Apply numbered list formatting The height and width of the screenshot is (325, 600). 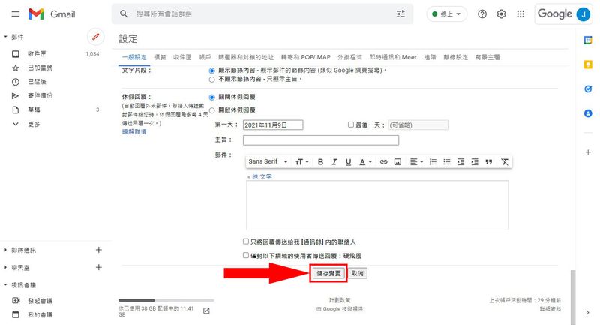pos(433,162)
